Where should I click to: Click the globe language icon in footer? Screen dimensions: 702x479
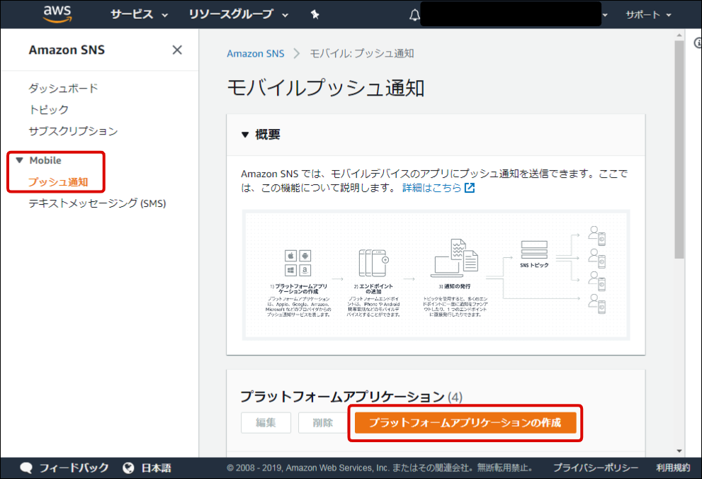129,468
